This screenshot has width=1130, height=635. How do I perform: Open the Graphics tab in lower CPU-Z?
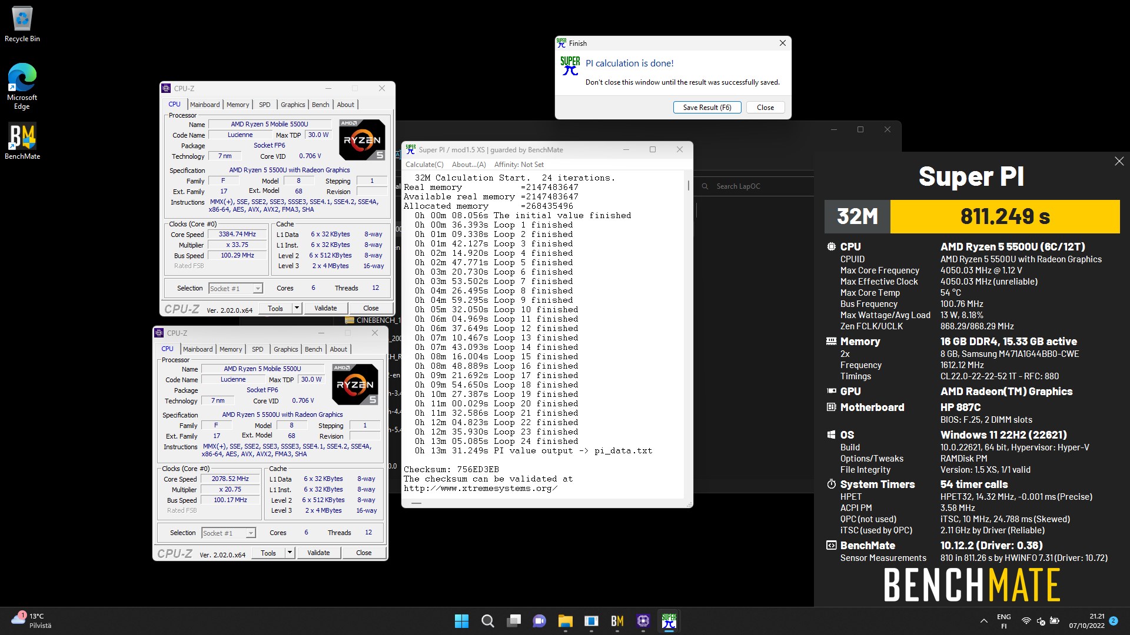click(x=286, y=349)
